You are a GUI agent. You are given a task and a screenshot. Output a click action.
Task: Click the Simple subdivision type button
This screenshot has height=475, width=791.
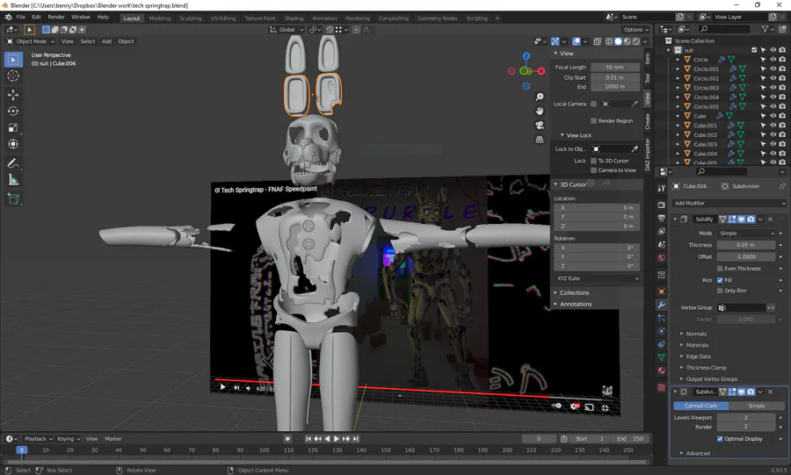click(x=756, y=406)
